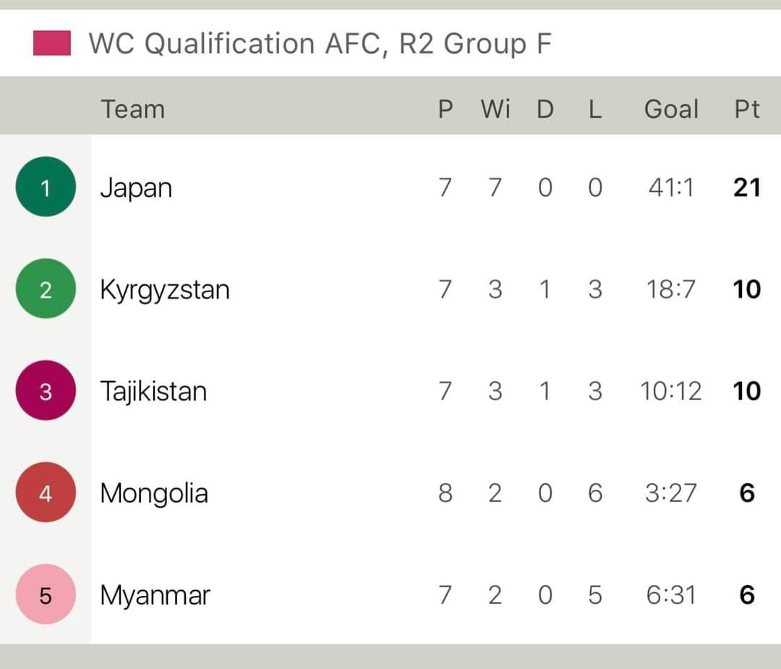Open the WC Qualification AFC, R2 Group F title
This screenshot has width=781, height=669.
click(x=320, y=44)
